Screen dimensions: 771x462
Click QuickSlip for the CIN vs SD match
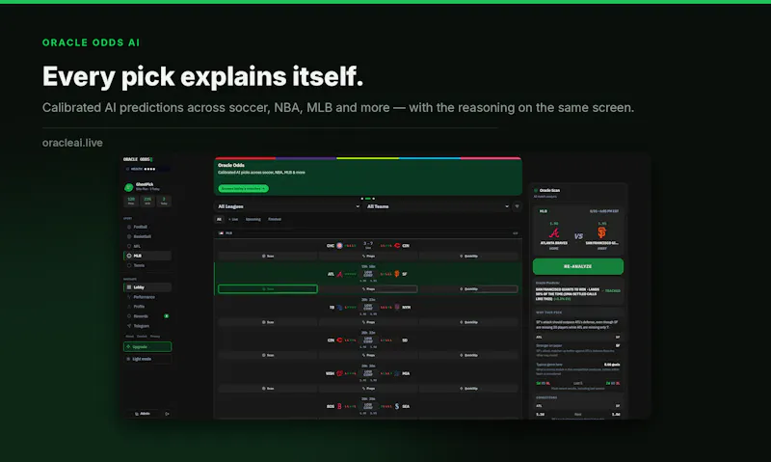tap(468, 355)
